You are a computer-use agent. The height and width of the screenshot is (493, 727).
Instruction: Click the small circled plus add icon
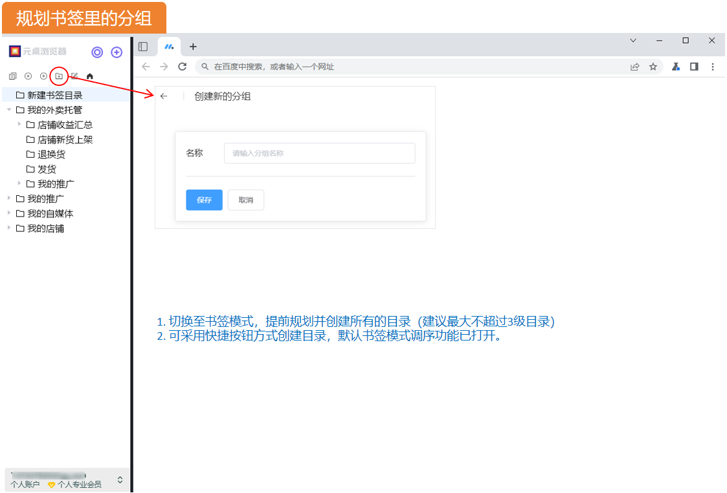43,76
